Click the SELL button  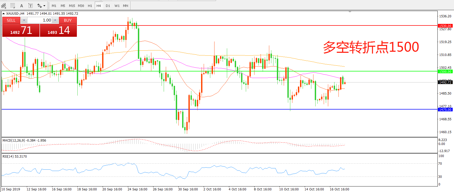pyautogui.click(x=11, y=20)
